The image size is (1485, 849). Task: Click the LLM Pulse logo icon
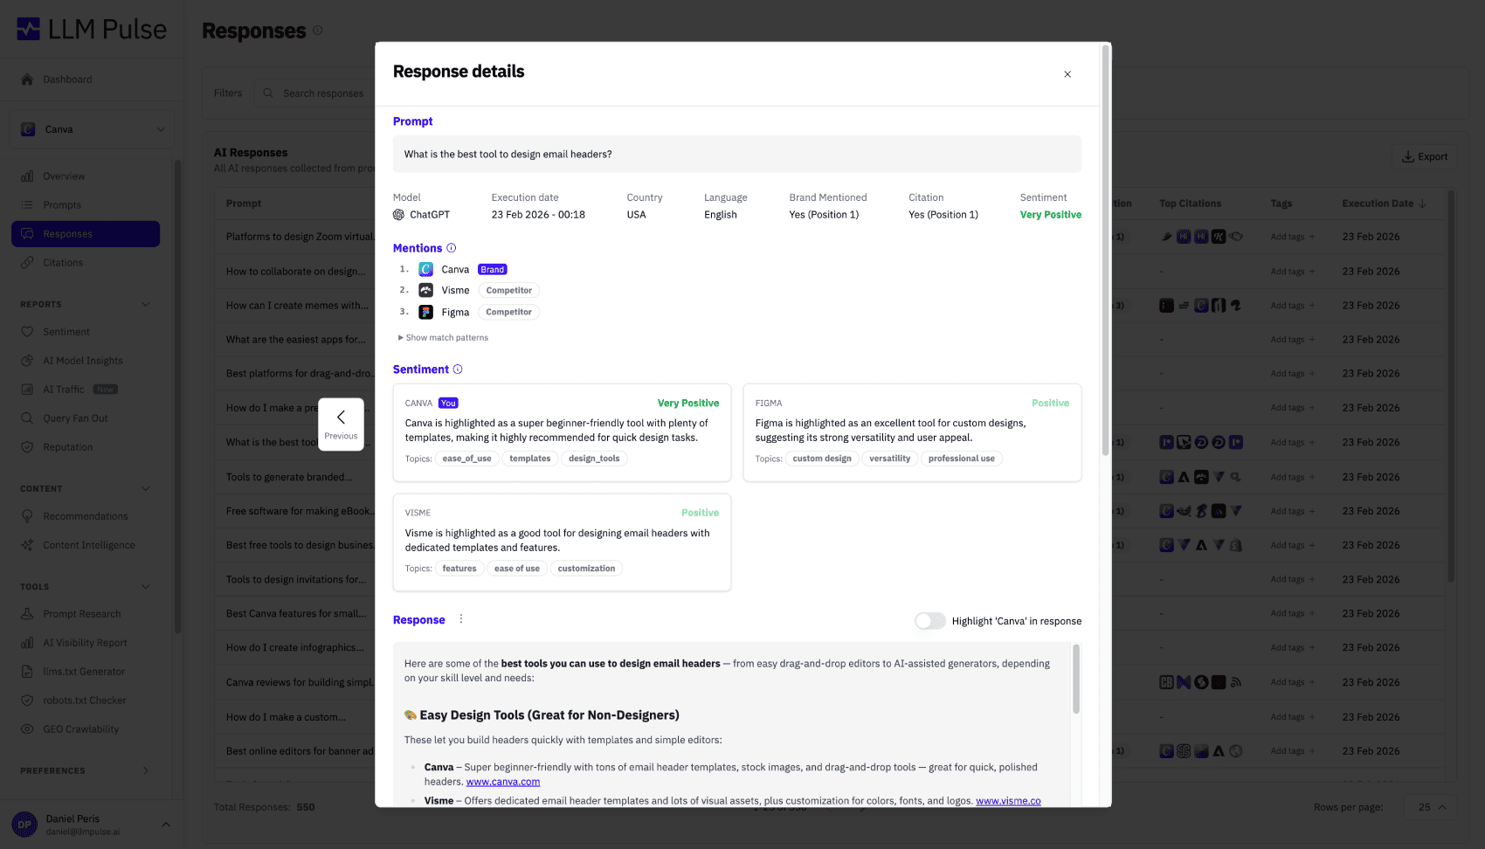(x=29, y=30)
